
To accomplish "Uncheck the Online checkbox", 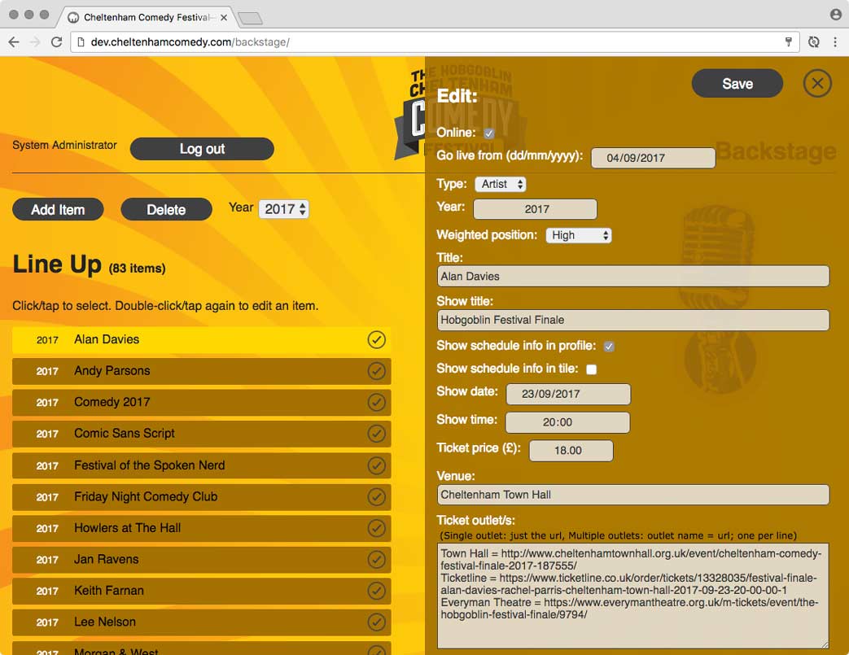I will coord(489,133).
